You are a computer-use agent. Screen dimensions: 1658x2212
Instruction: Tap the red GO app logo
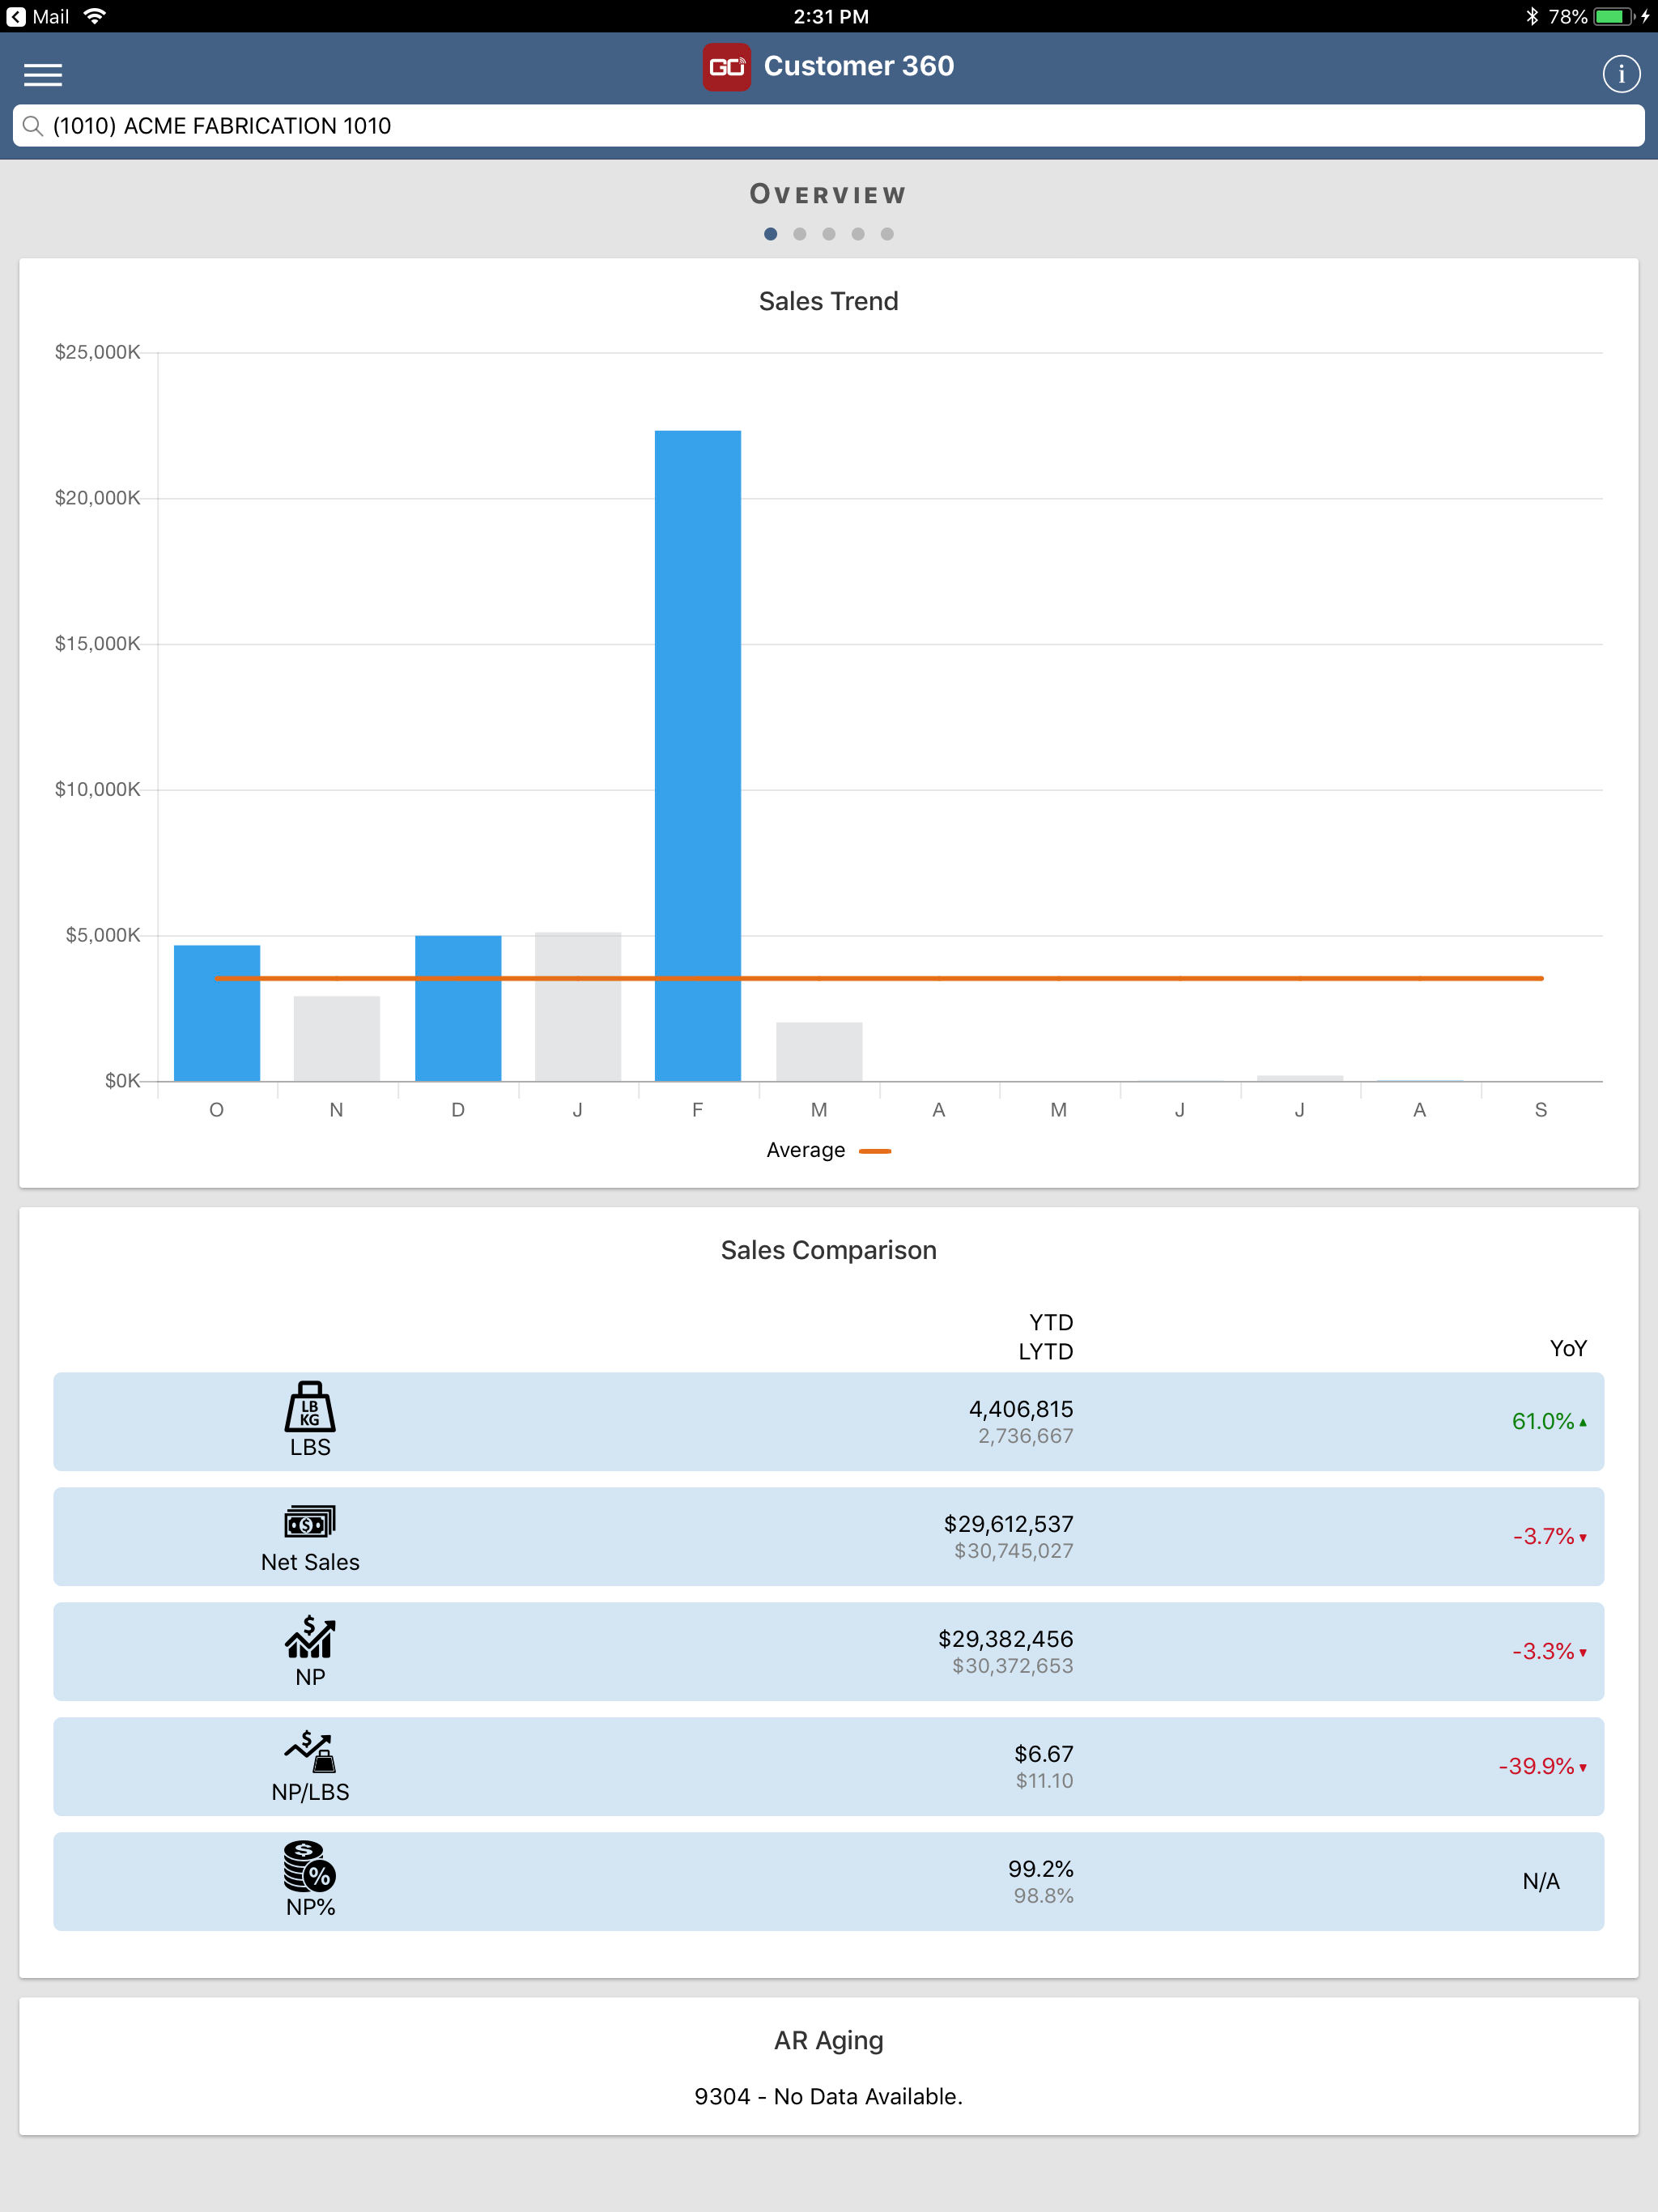coord(726,67)
